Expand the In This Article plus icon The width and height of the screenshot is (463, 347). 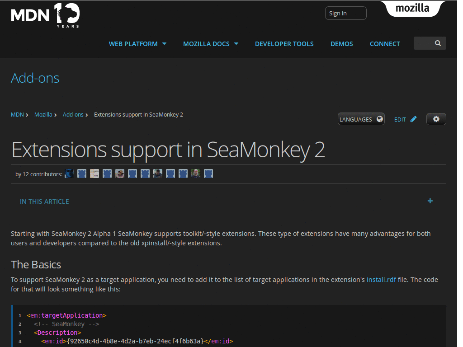[x=430, y=201]
